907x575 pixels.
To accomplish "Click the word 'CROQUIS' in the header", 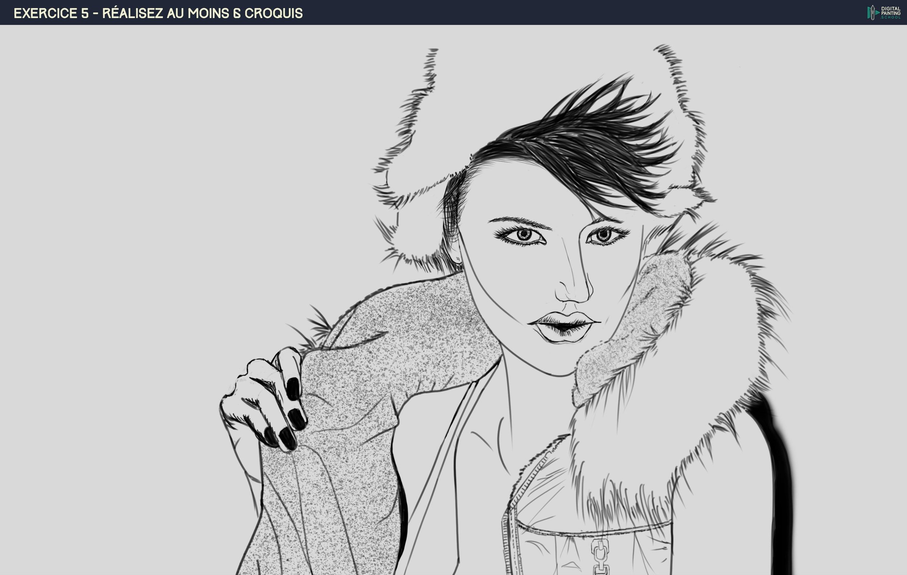I will click(274, 13).
